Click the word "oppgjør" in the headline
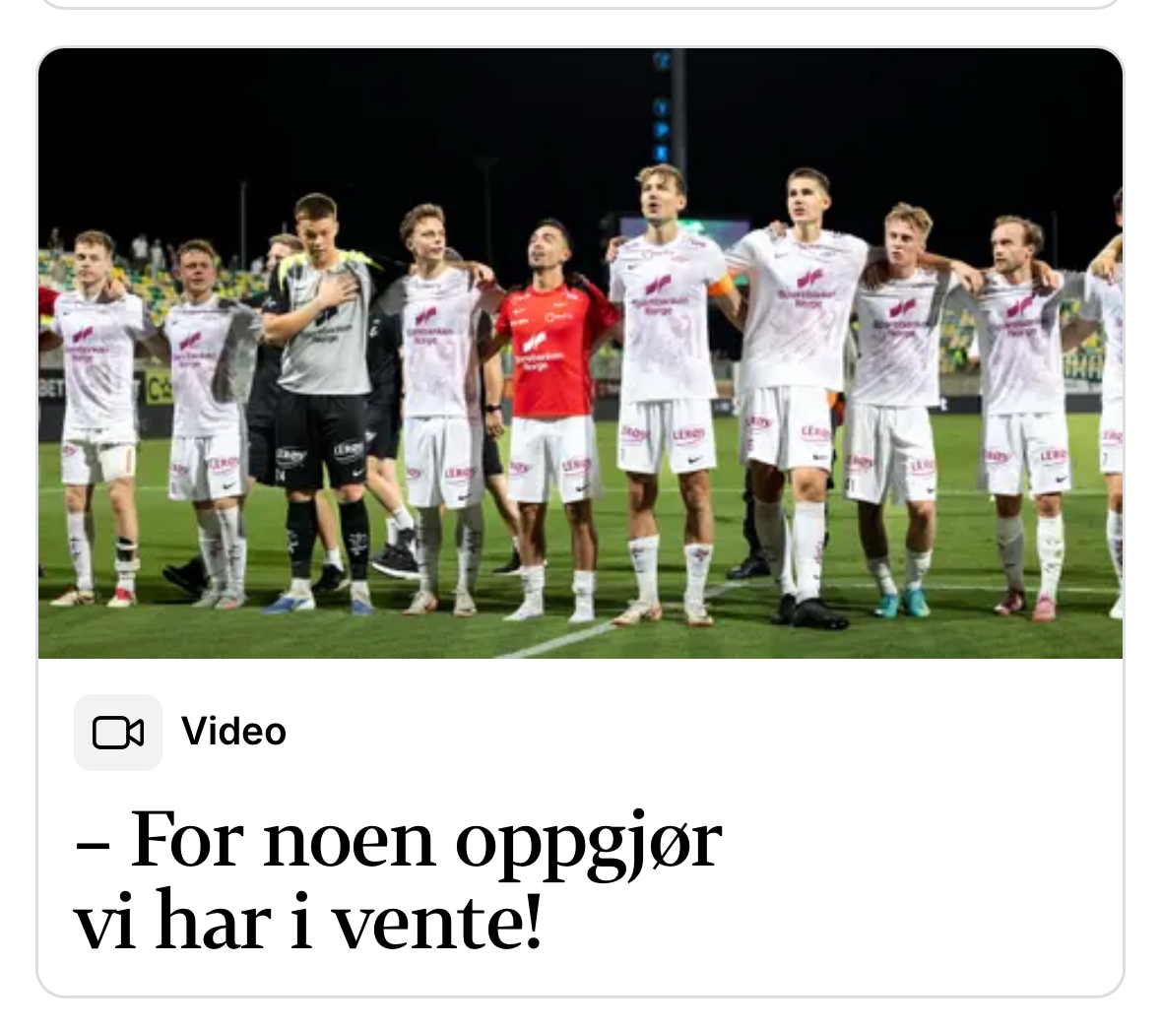 coord(589,841)
